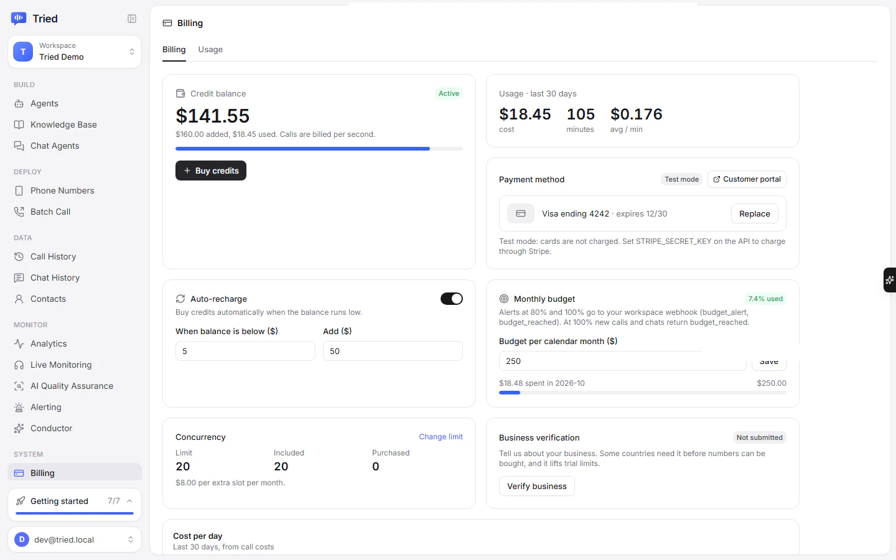This screenshot has height=560, width=896.
Task: Click the Buy credits button
Action: [x=211, y=170]
